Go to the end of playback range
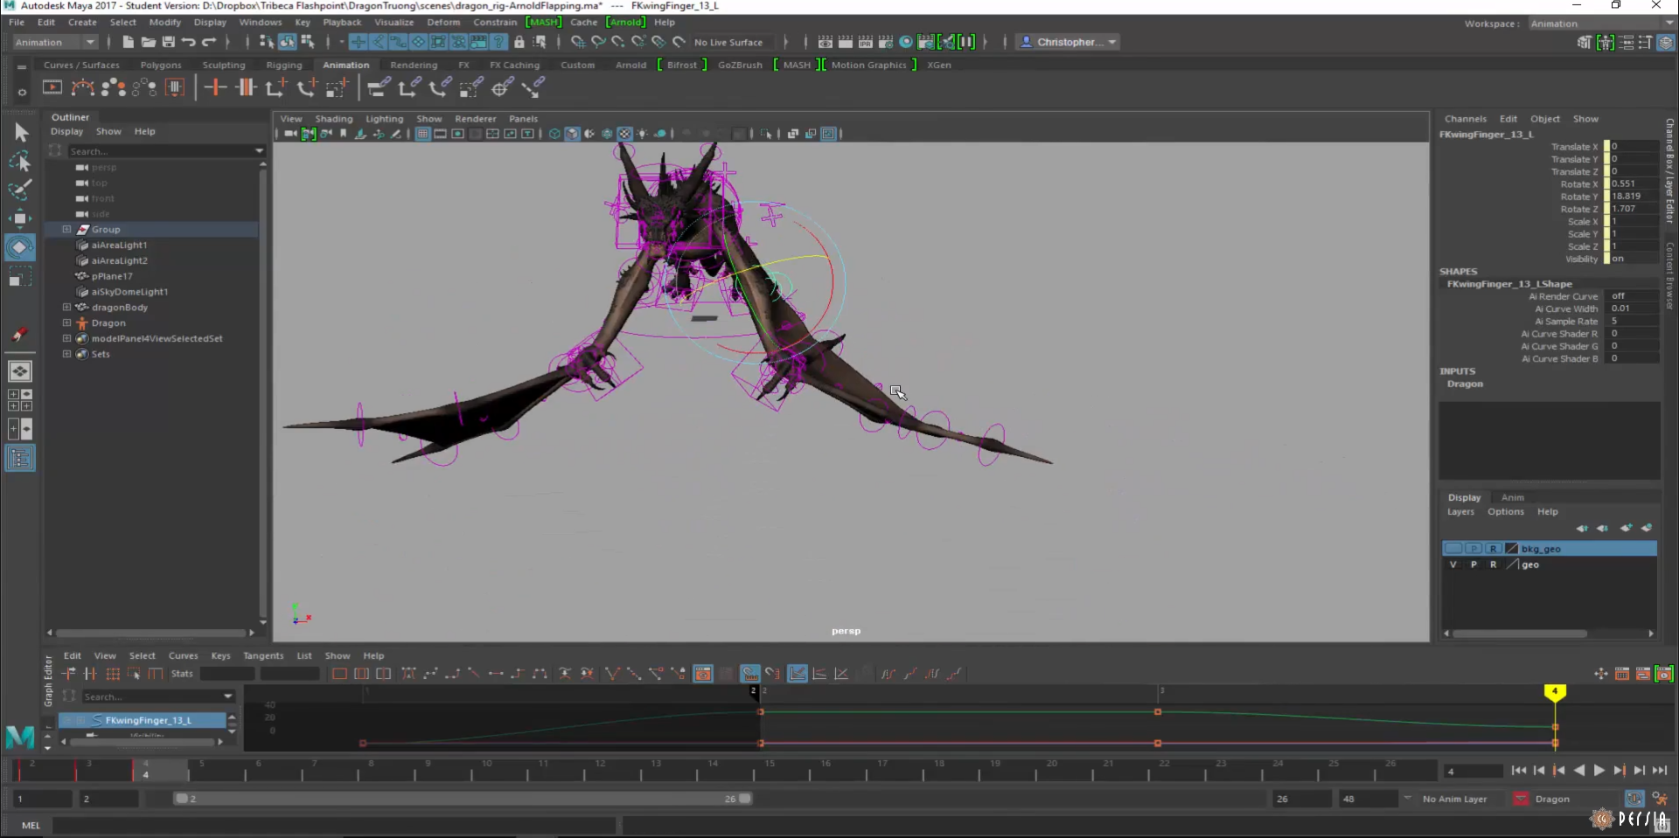Viewport: 1679px width, 838px height. point(1660,770)
